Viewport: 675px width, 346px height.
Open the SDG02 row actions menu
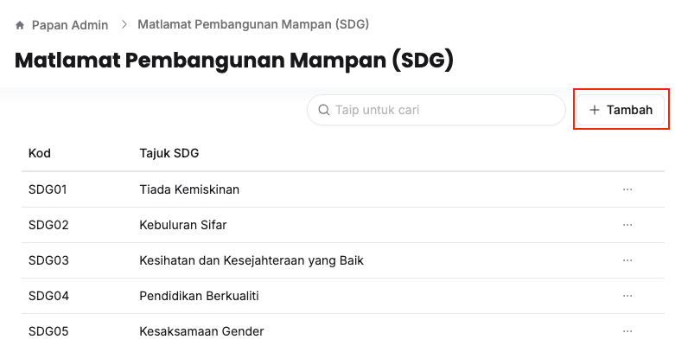(x=627, y=225)
